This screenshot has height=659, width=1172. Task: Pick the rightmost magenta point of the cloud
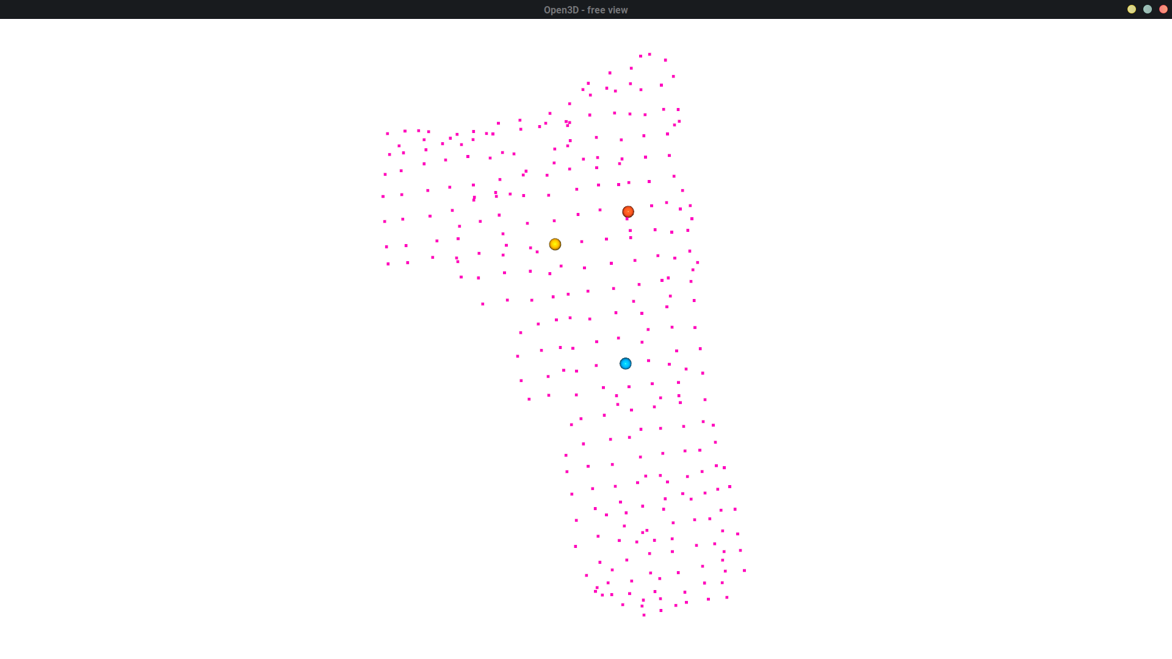tap(744, 571)
